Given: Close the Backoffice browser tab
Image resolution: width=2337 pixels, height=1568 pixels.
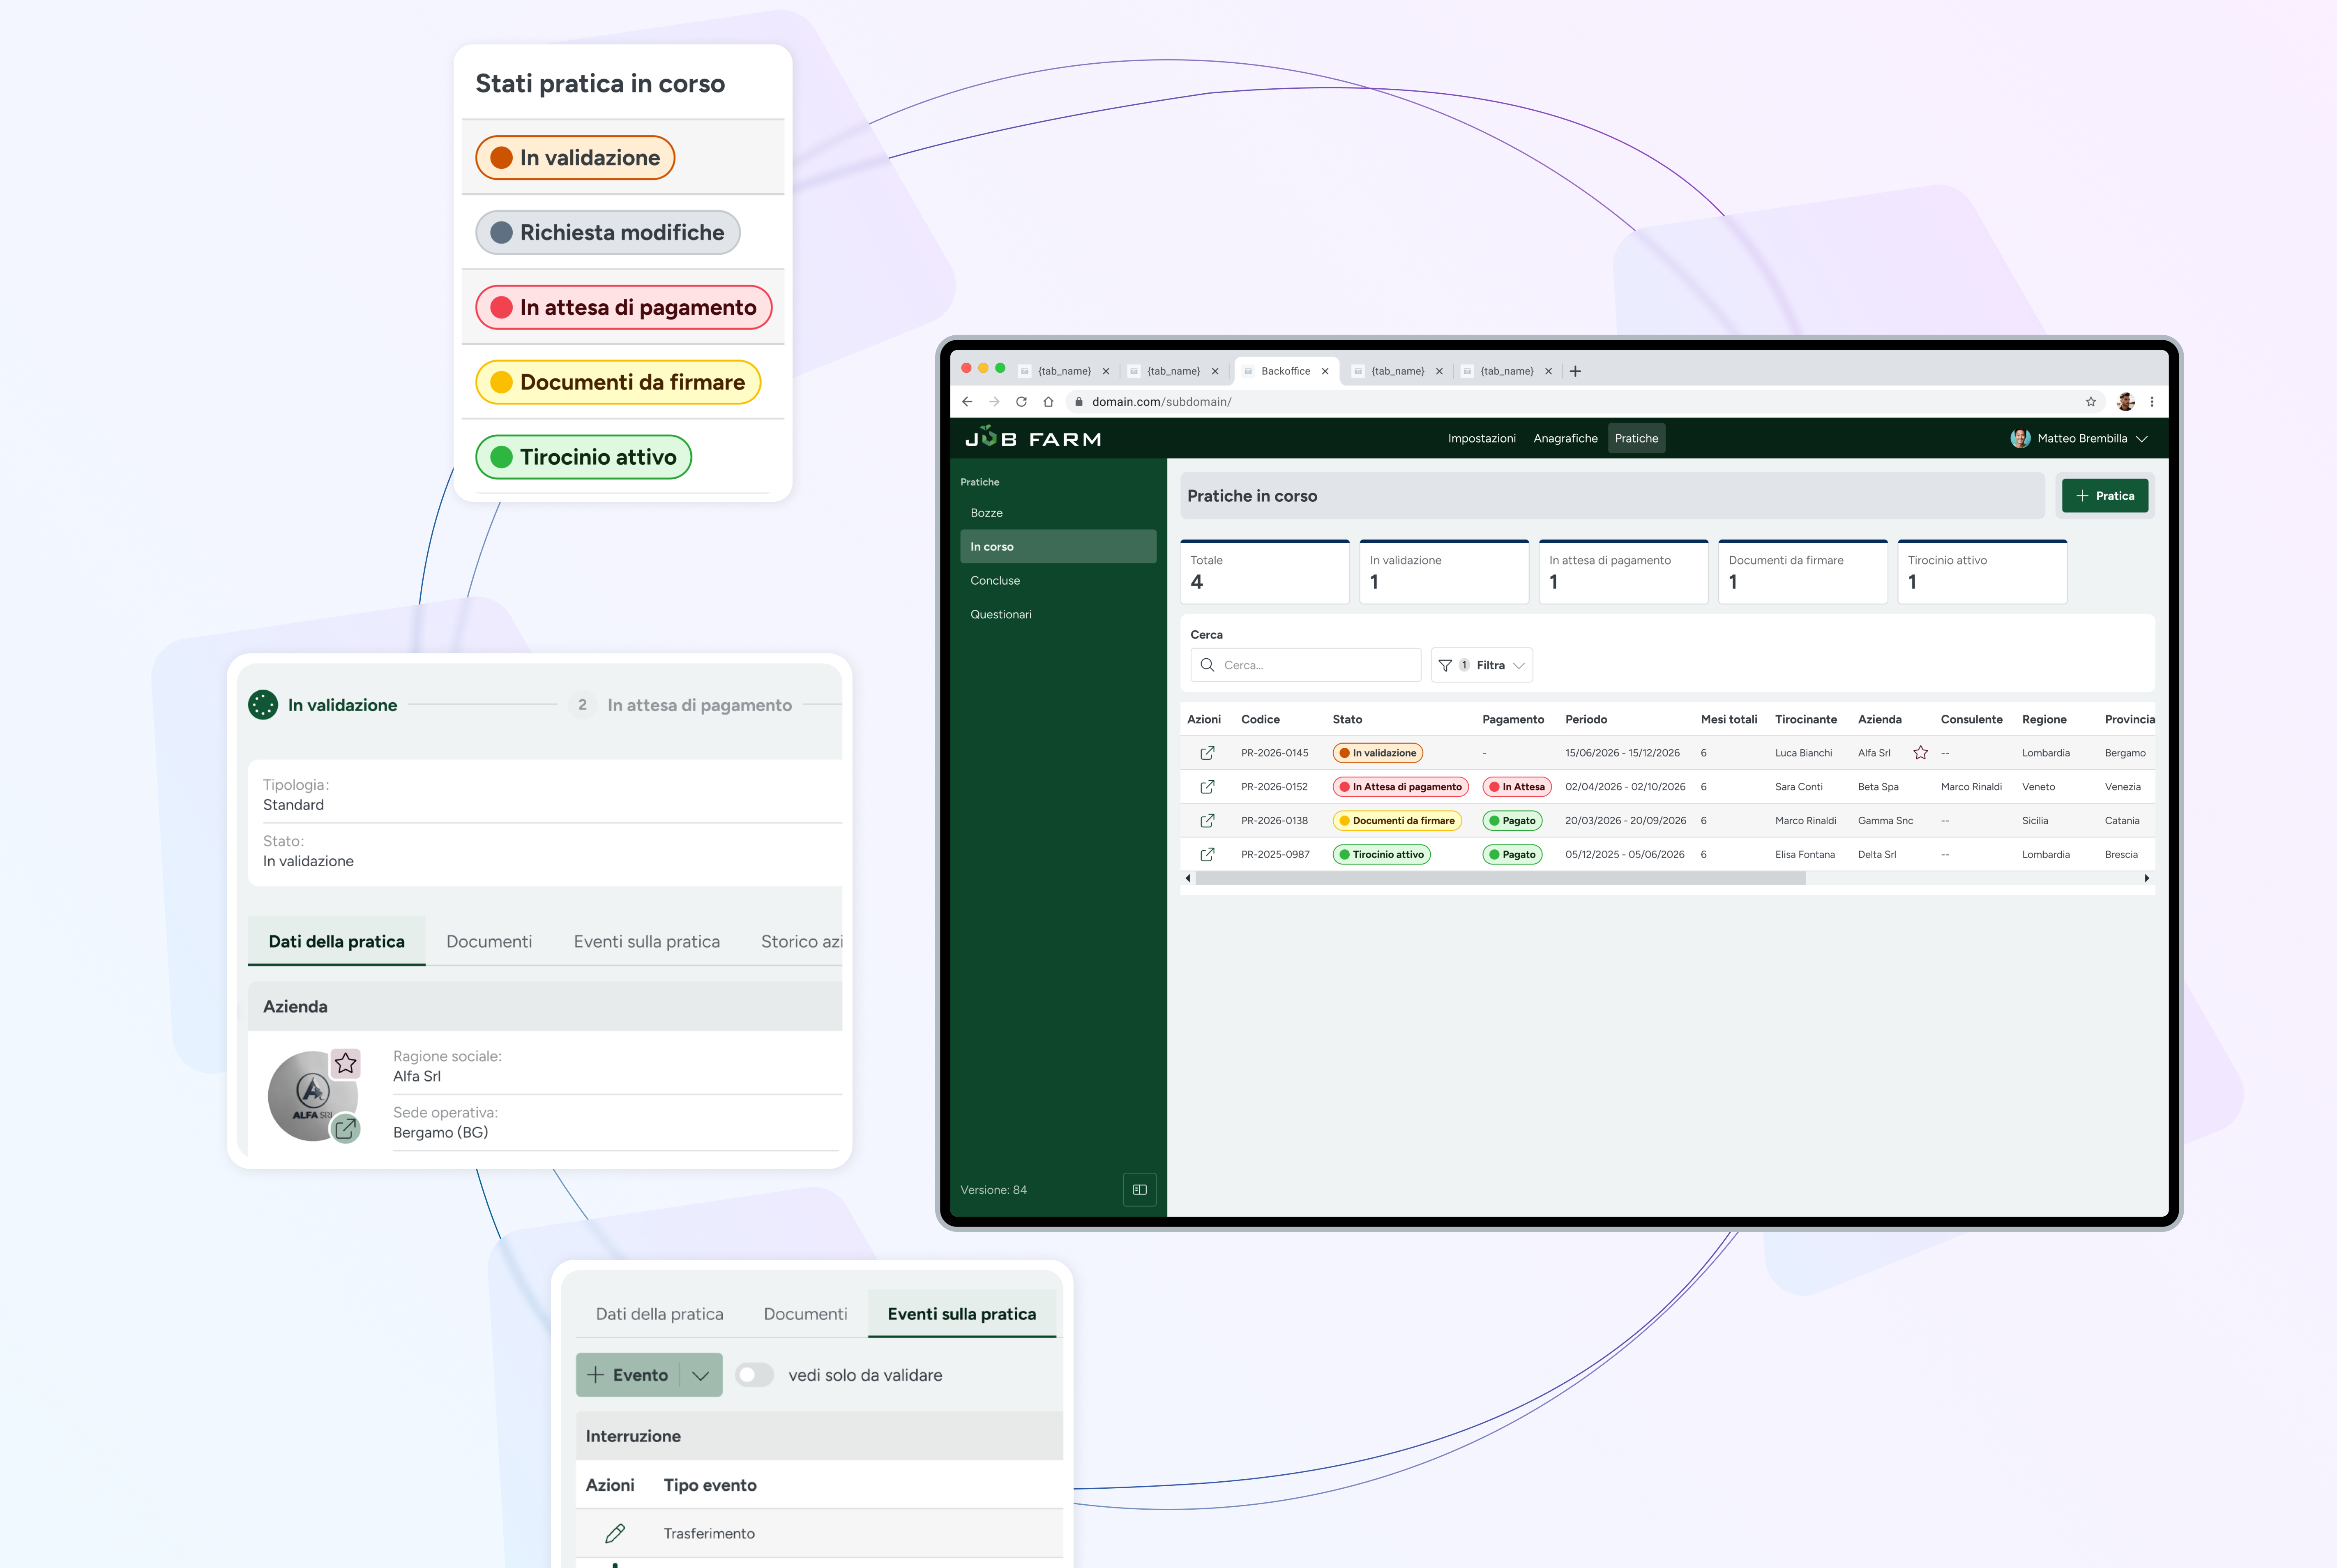Looking at the screenshot, I should coord(1325,371).
